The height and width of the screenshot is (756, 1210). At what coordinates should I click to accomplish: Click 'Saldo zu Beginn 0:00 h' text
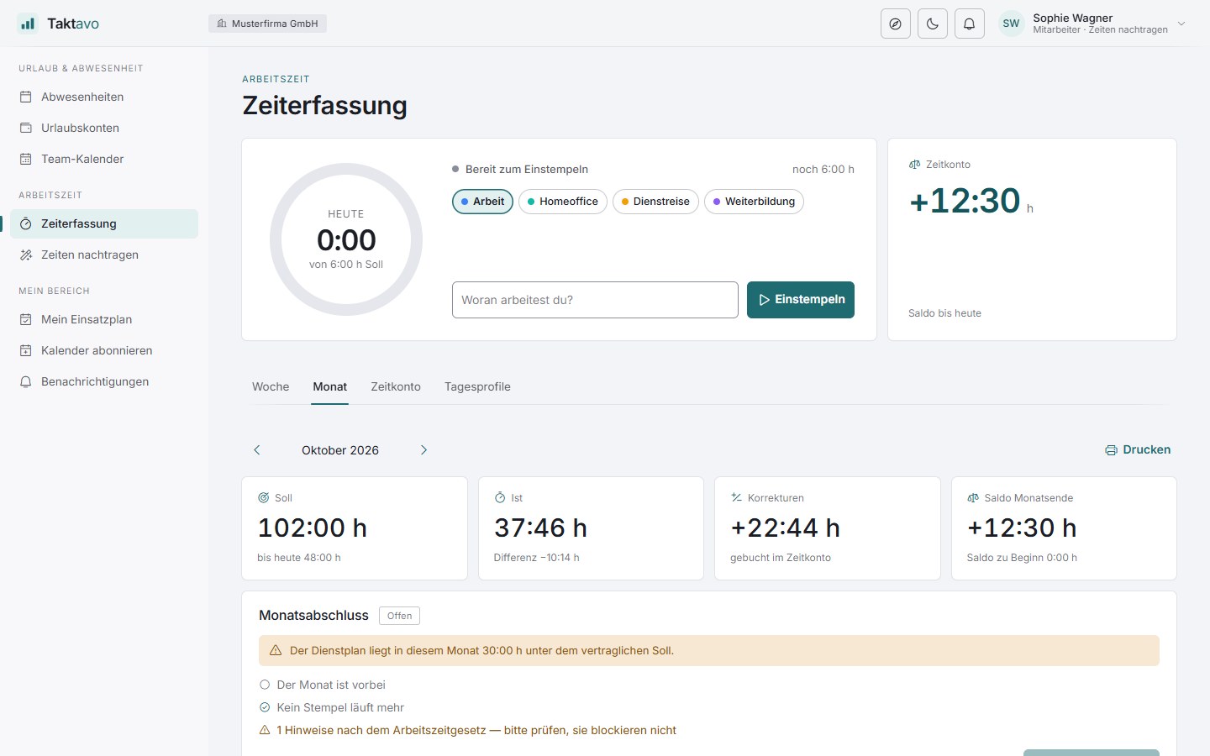coord(1022,558)
